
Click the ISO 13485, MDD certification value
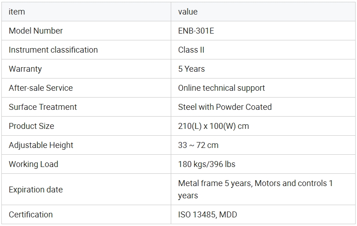pos(207,215)
